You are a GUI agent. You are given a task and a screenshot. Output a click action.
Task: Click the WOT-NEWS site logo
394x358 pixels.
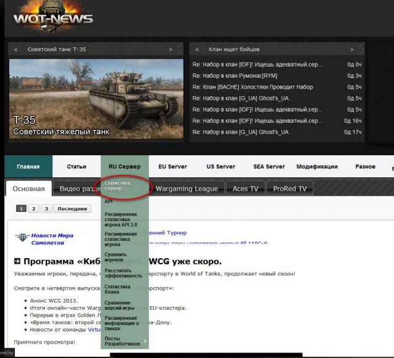click(54, 18)
